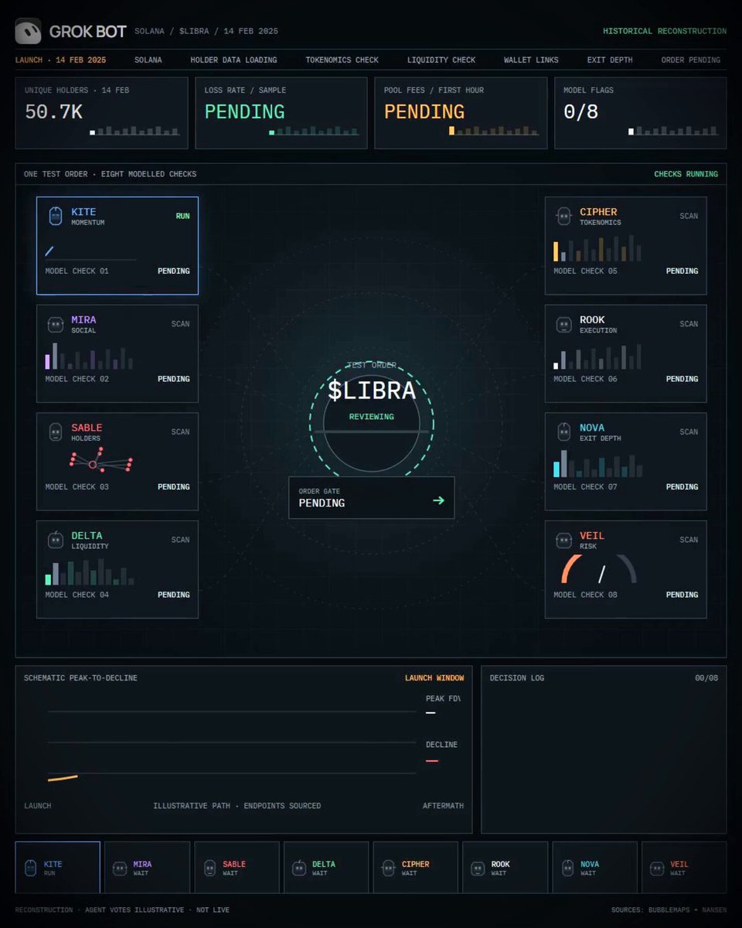Click the NOVA icon in bottom agent strip

point(567,868)
